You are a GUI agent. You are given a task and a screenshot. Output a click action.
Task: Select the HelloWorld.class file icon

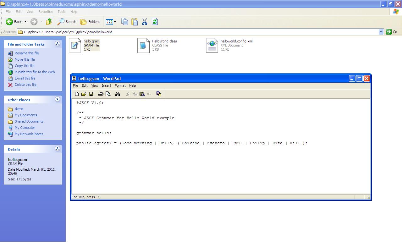point(143,46)
